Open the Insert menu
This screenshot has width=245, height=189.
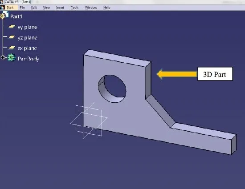[60, 8]
